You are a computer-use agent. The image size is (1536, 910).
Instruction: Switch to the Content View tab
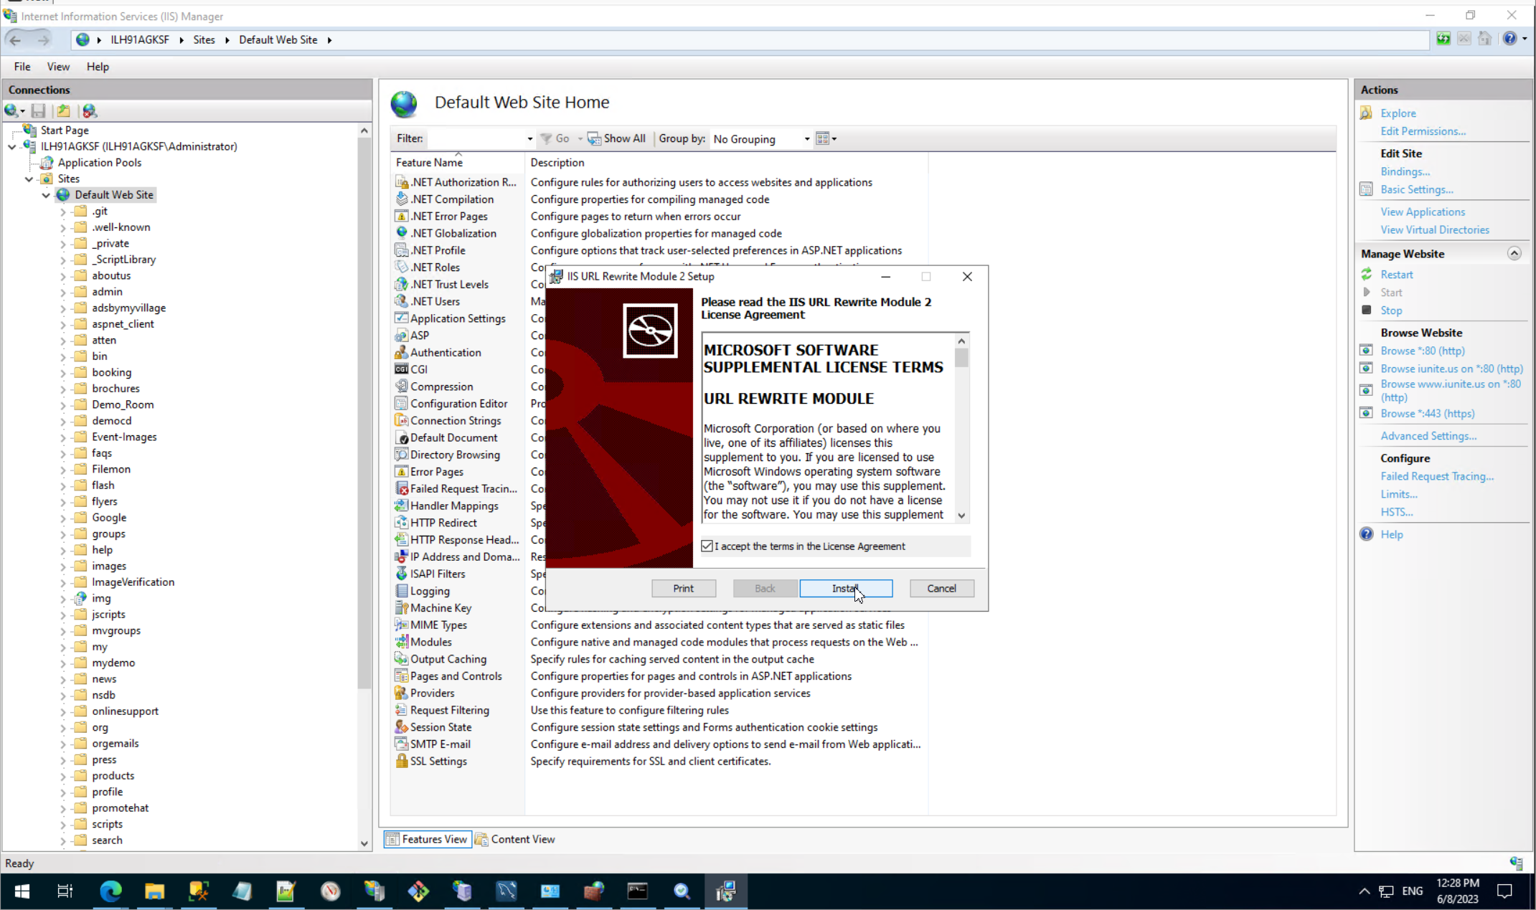tap(514, 839)
